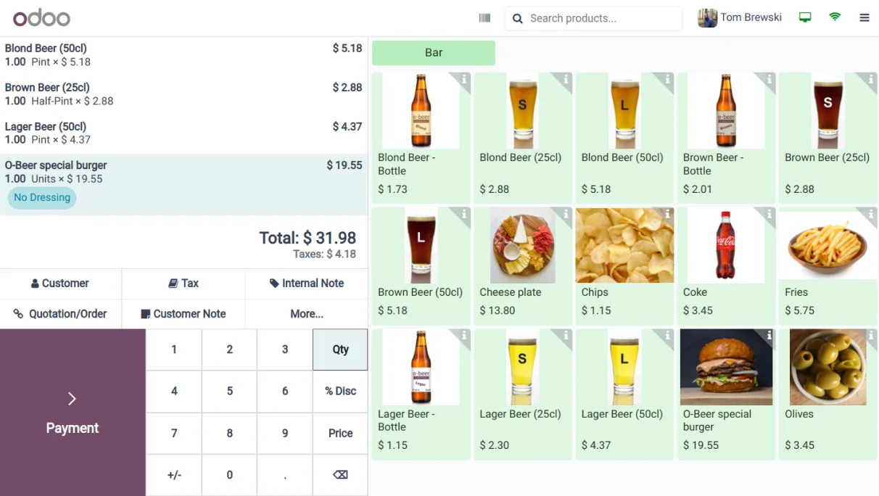The width and height of the screenshot is (879, 496).
Task: Open info for Cheese plate product
Action: 566,214
